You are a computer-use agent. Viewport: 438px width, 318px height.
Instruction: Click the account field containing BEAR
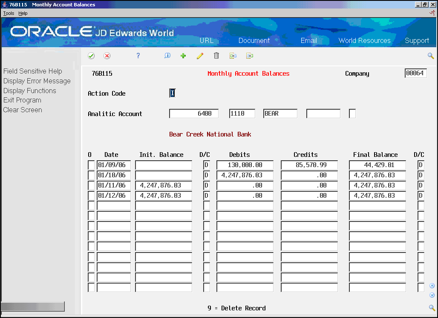(280, 114)
